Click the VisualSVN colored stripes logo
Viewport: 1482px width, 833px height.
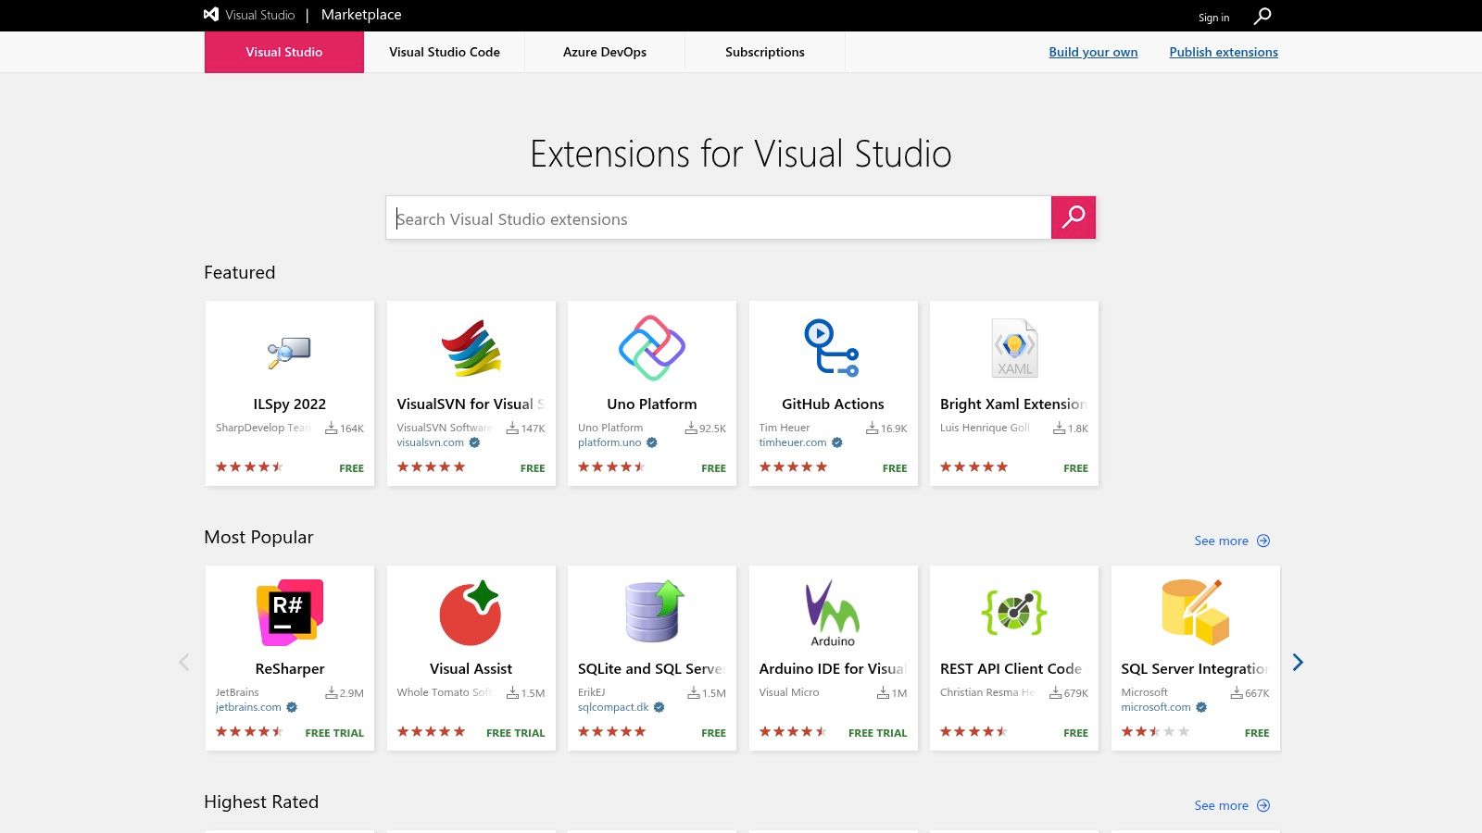pyautogui.click(x=471, y=349)
